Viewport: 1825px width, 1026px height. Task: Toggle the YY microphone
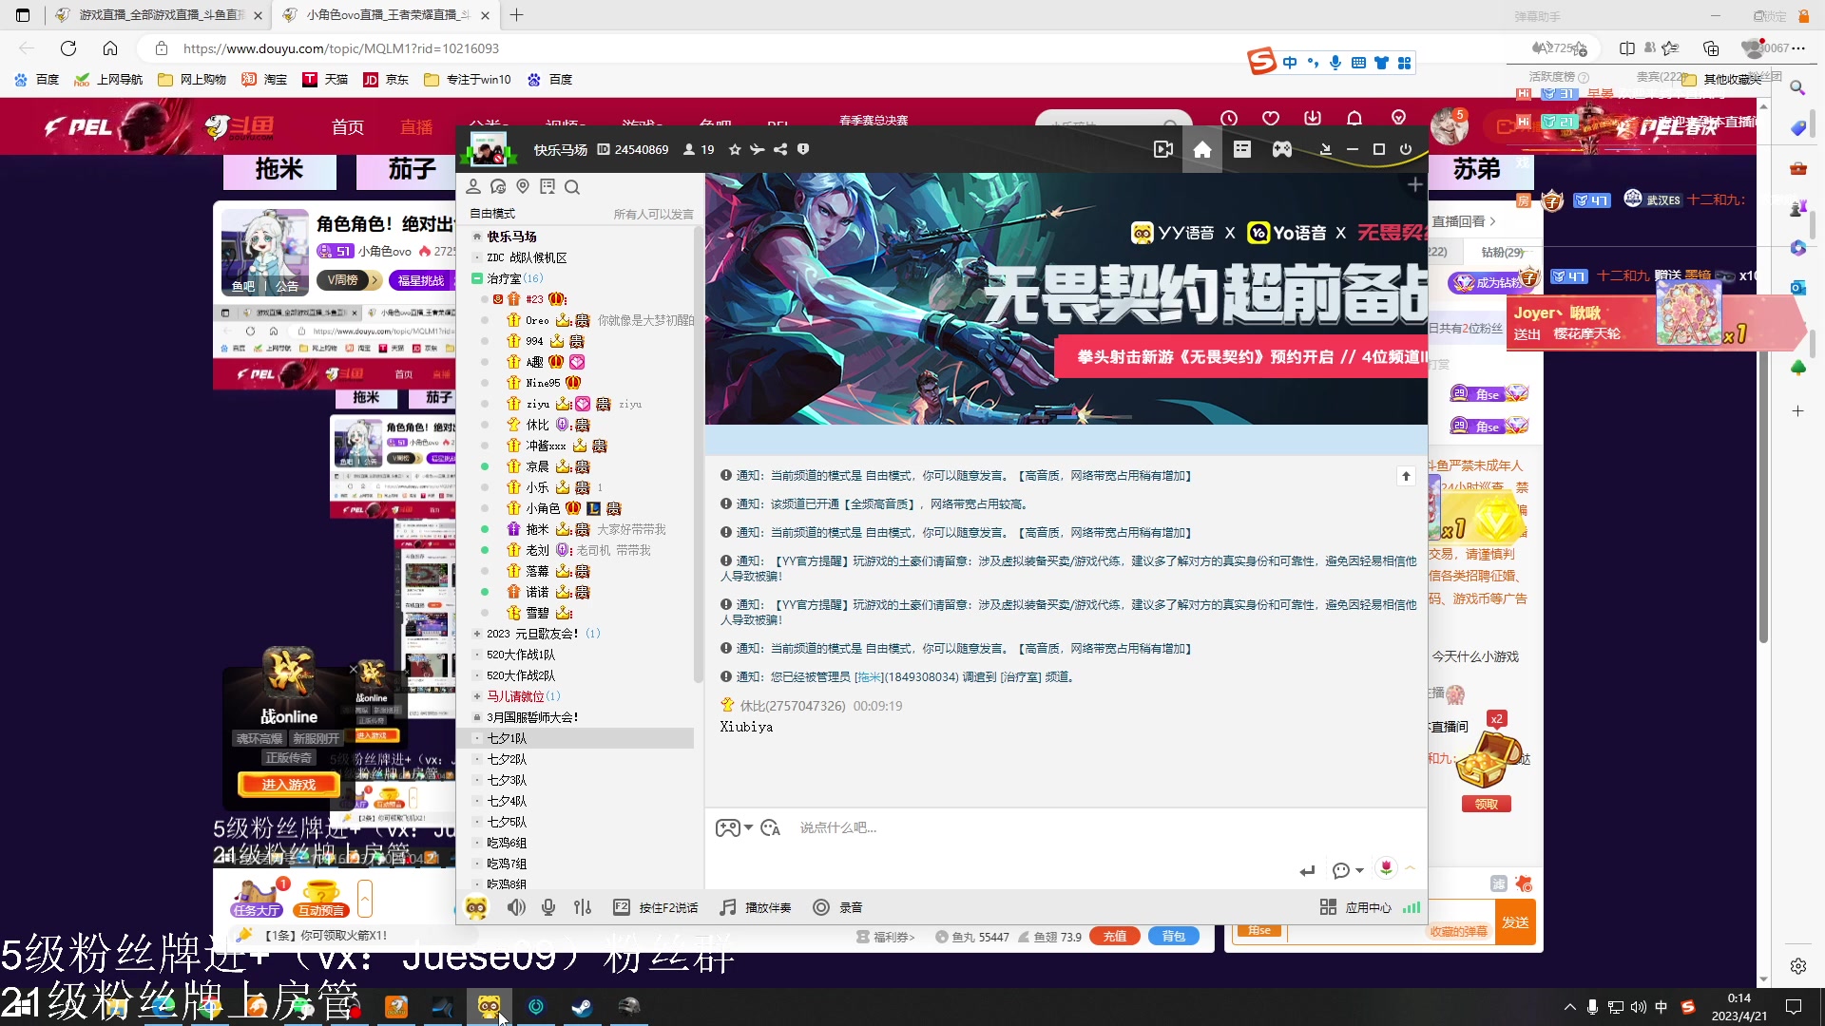548,907
